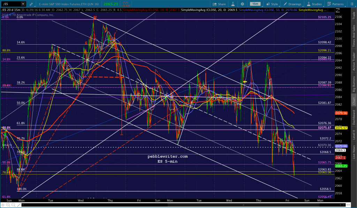Click the $2068.5 level label
357x208 pixels.
click(x=325, y=152)
